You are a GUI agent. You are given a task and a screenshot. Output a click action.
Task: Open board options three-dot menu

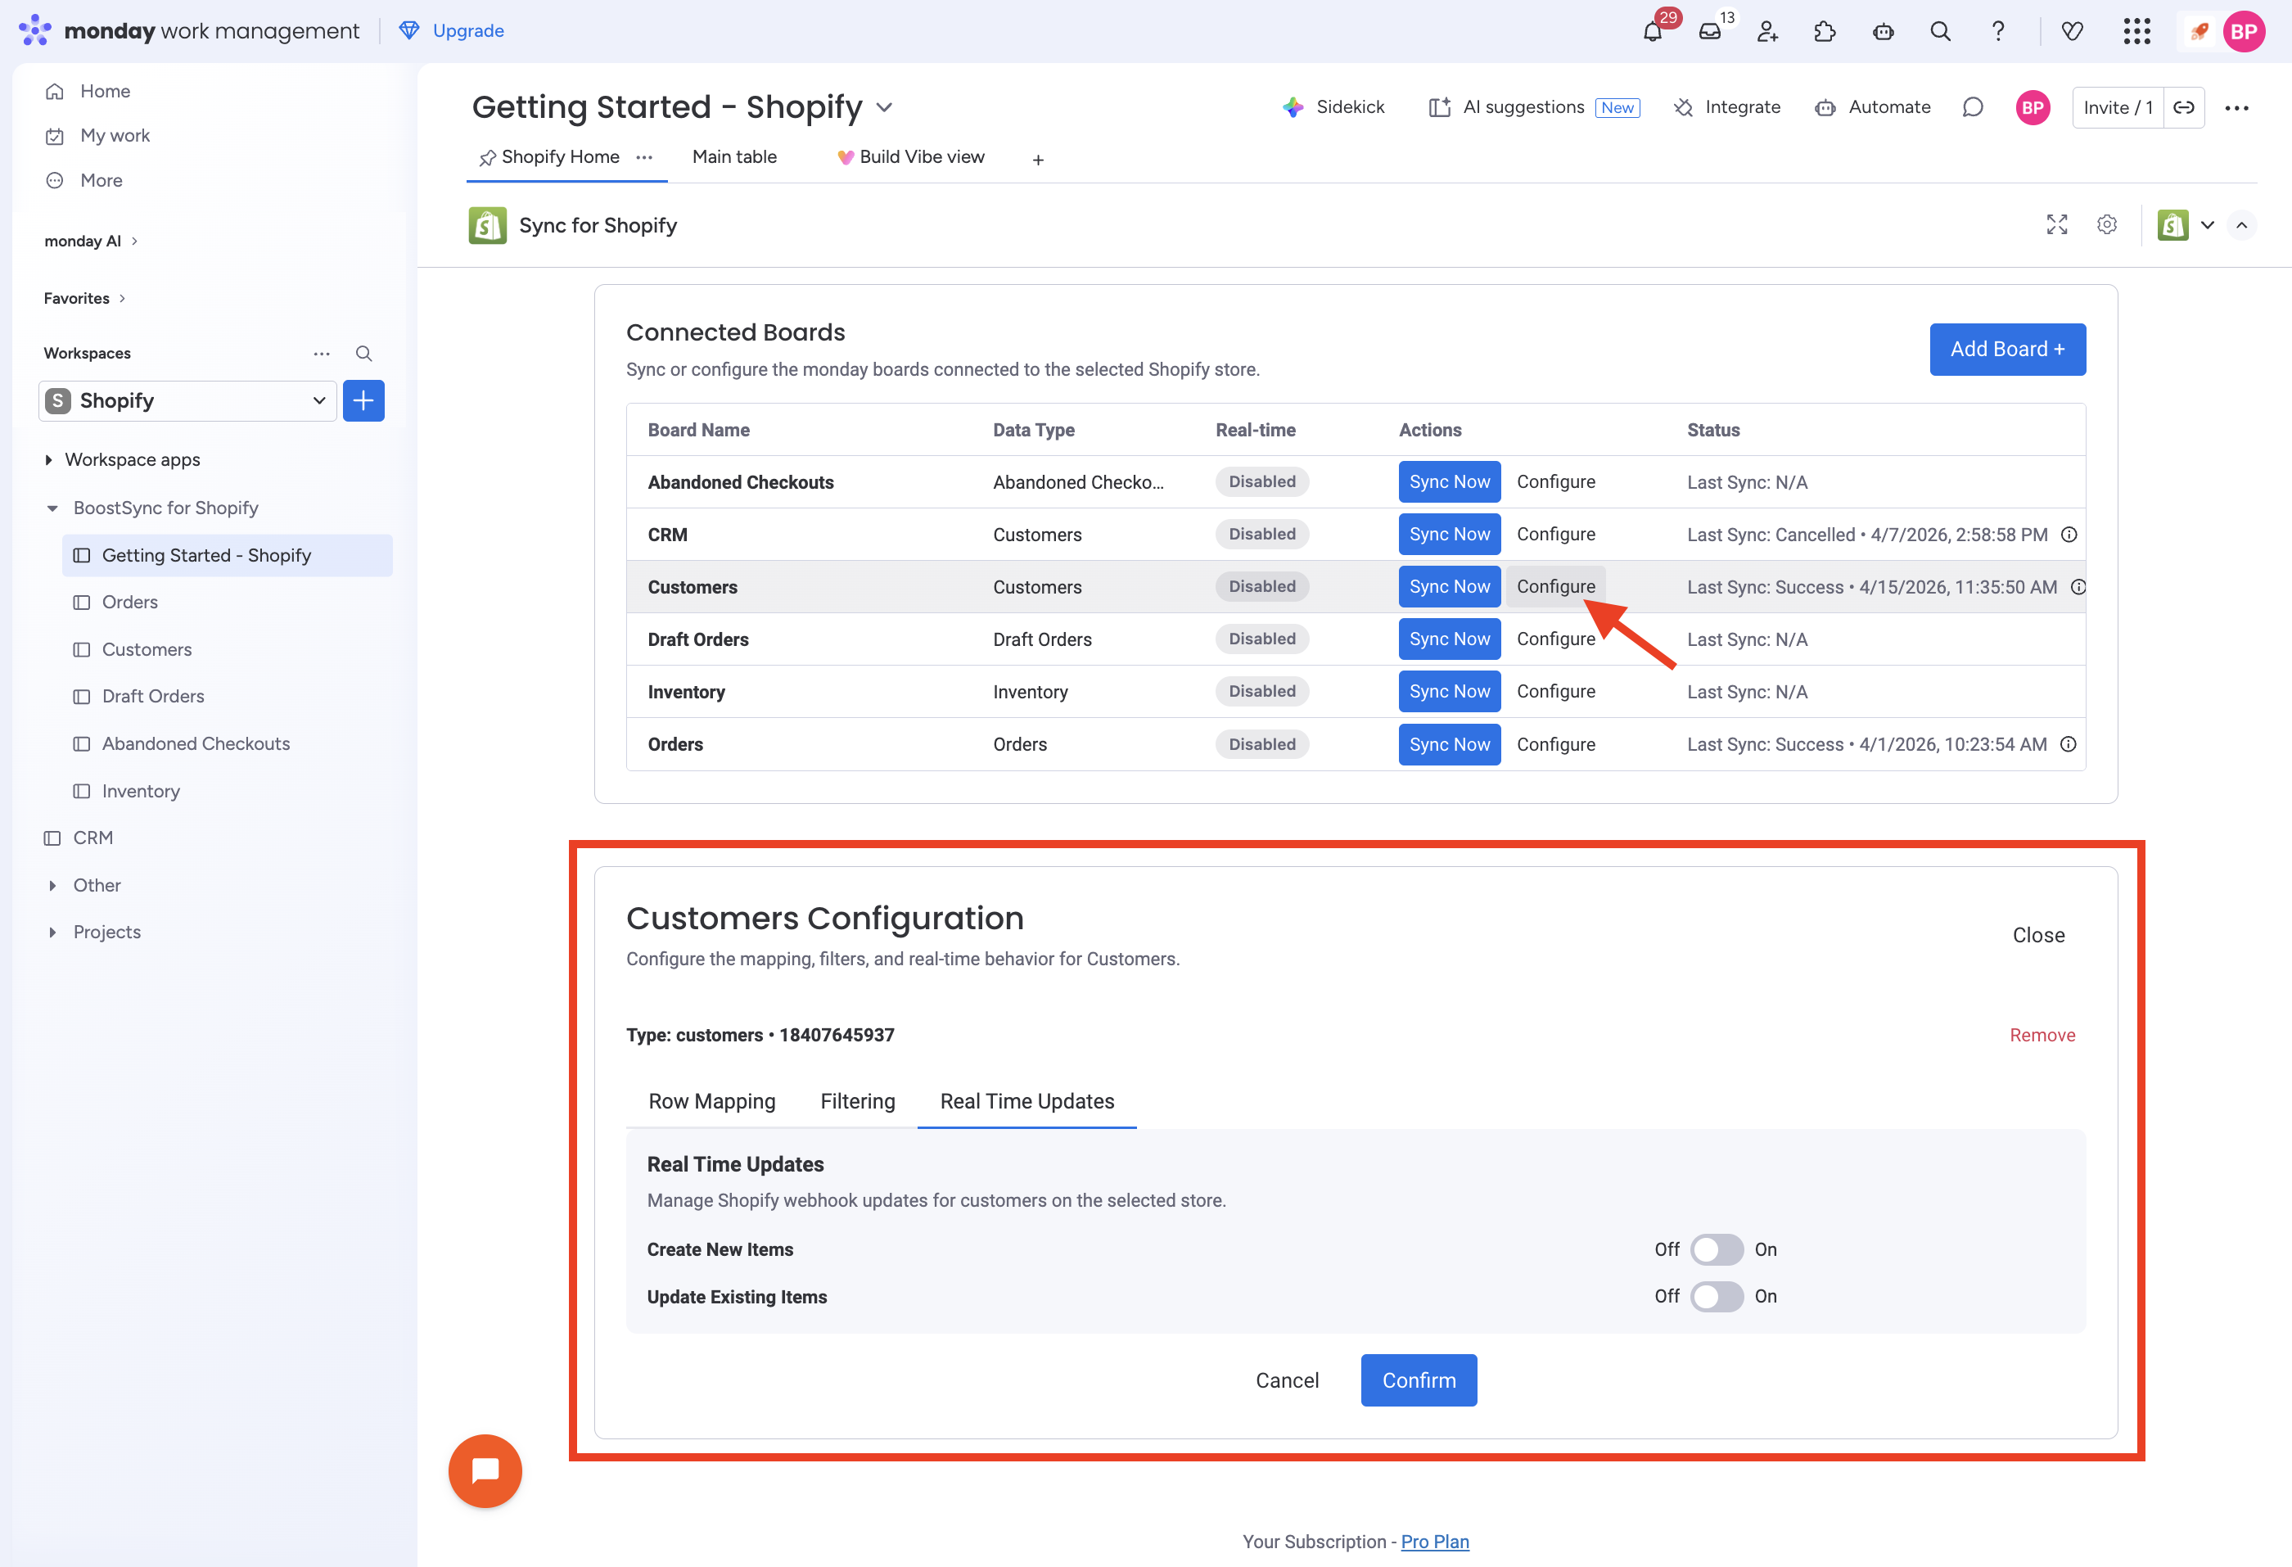coord(2237,107)
